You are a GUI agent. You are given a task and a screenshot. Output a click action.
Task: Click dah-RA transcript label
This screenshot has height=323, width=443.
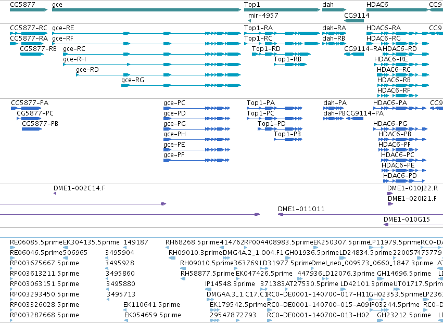tap(334, 28)
